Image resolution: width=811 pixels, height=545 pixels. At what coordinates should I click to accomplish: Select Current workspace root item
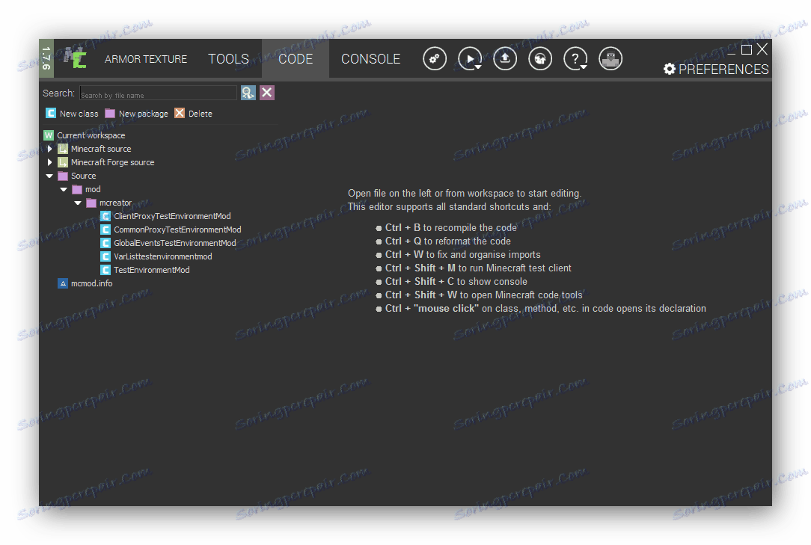tap(91, 135)
